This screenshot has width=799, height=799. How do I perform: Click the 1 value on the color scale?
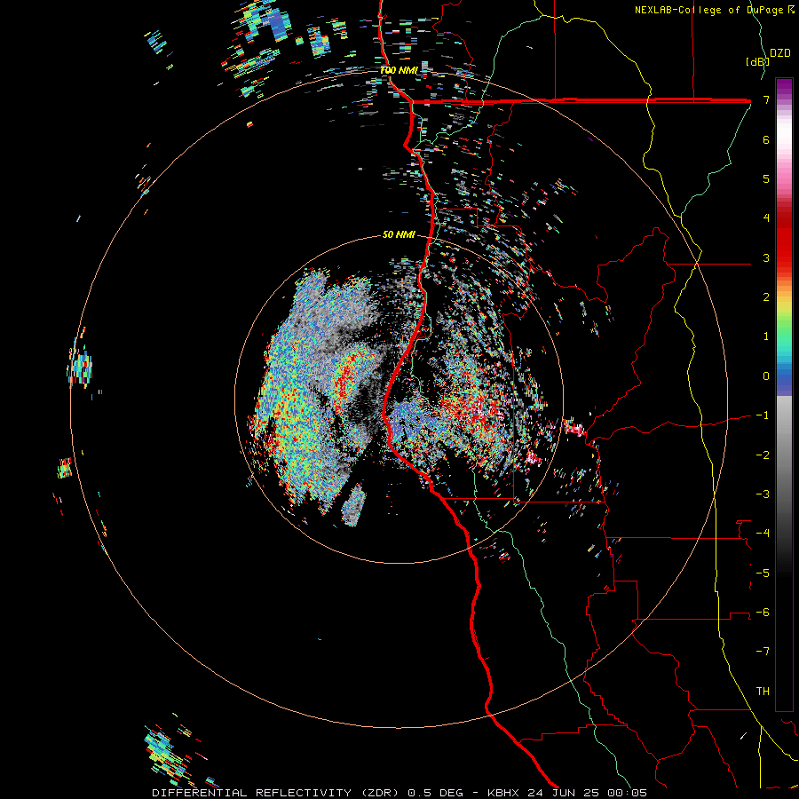click(766, 336)
